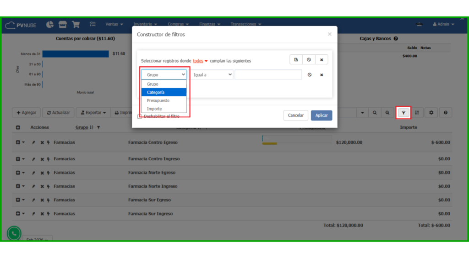The height and width of the screenshot is (263, 469).
Task: Click the WhatsApp phone floating icon
Action: 14,233
